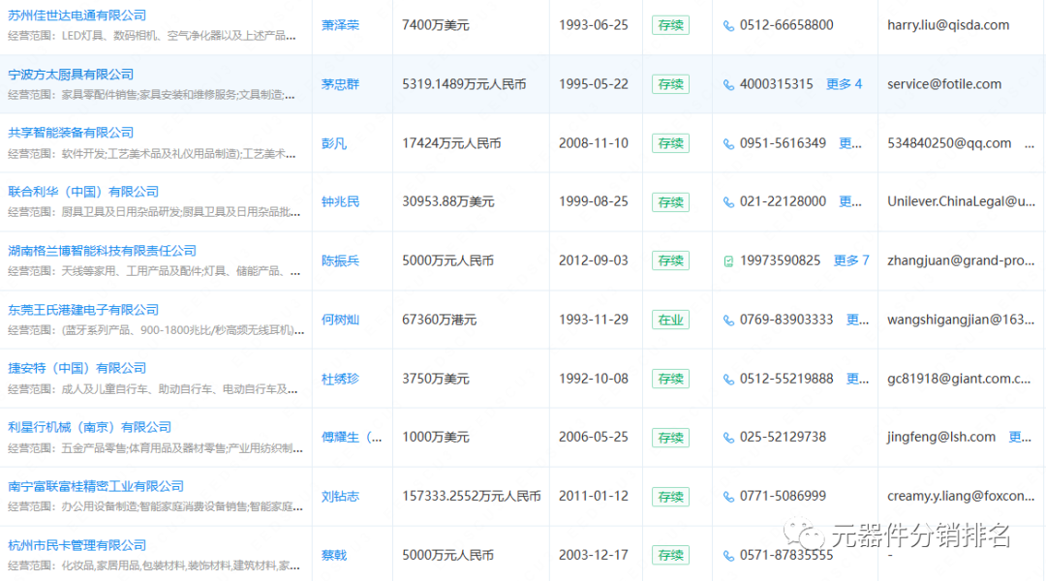Expand 更多 7 phone numbers for 湖南格兰博
1046x581 pixels.
[x=851, y=260]
